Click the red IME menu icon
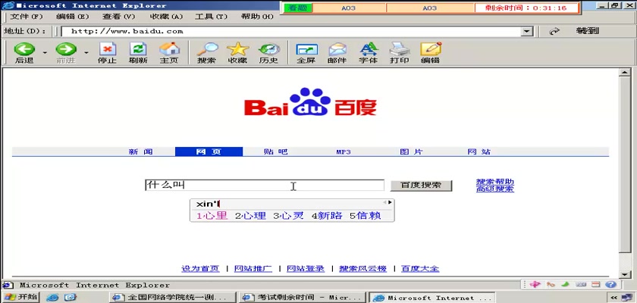This screenshot has width=637, height=303. tap(595, 285)
